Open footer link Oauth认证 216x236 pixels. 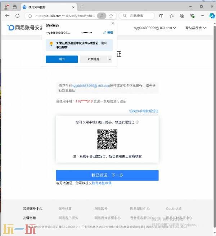[174, 209]
